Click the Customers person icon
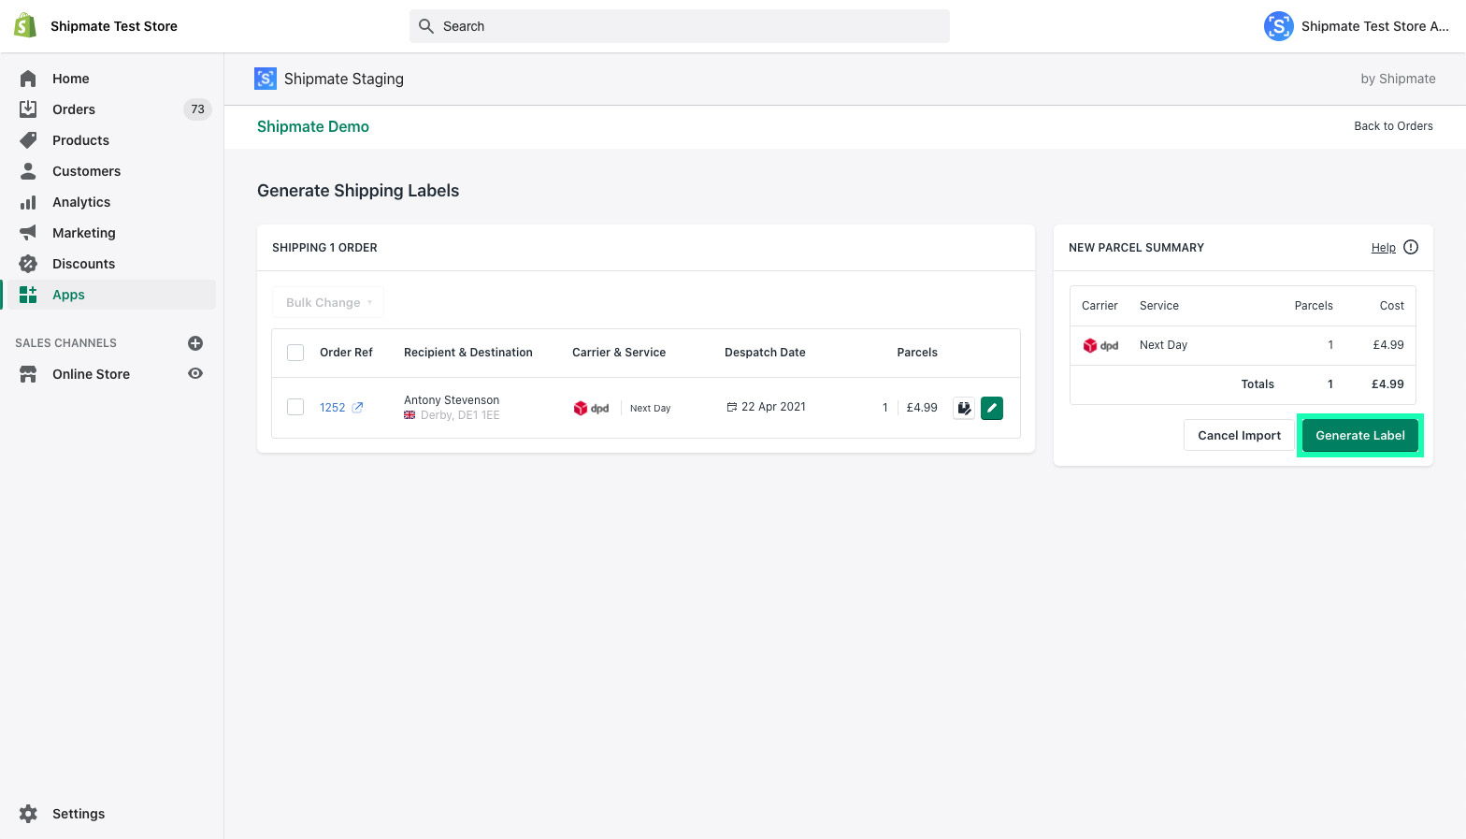 tap(28, 171)
